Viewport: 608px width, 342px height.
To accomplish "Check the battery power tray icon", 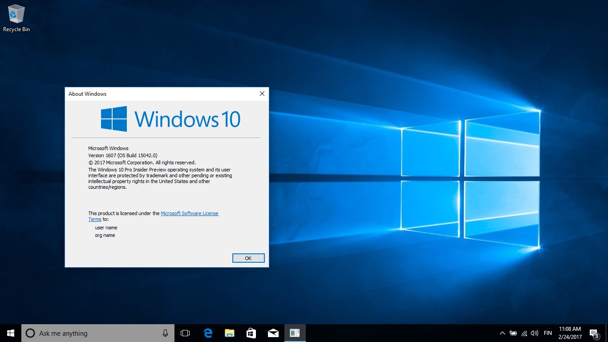I will [x=513, y=333].
